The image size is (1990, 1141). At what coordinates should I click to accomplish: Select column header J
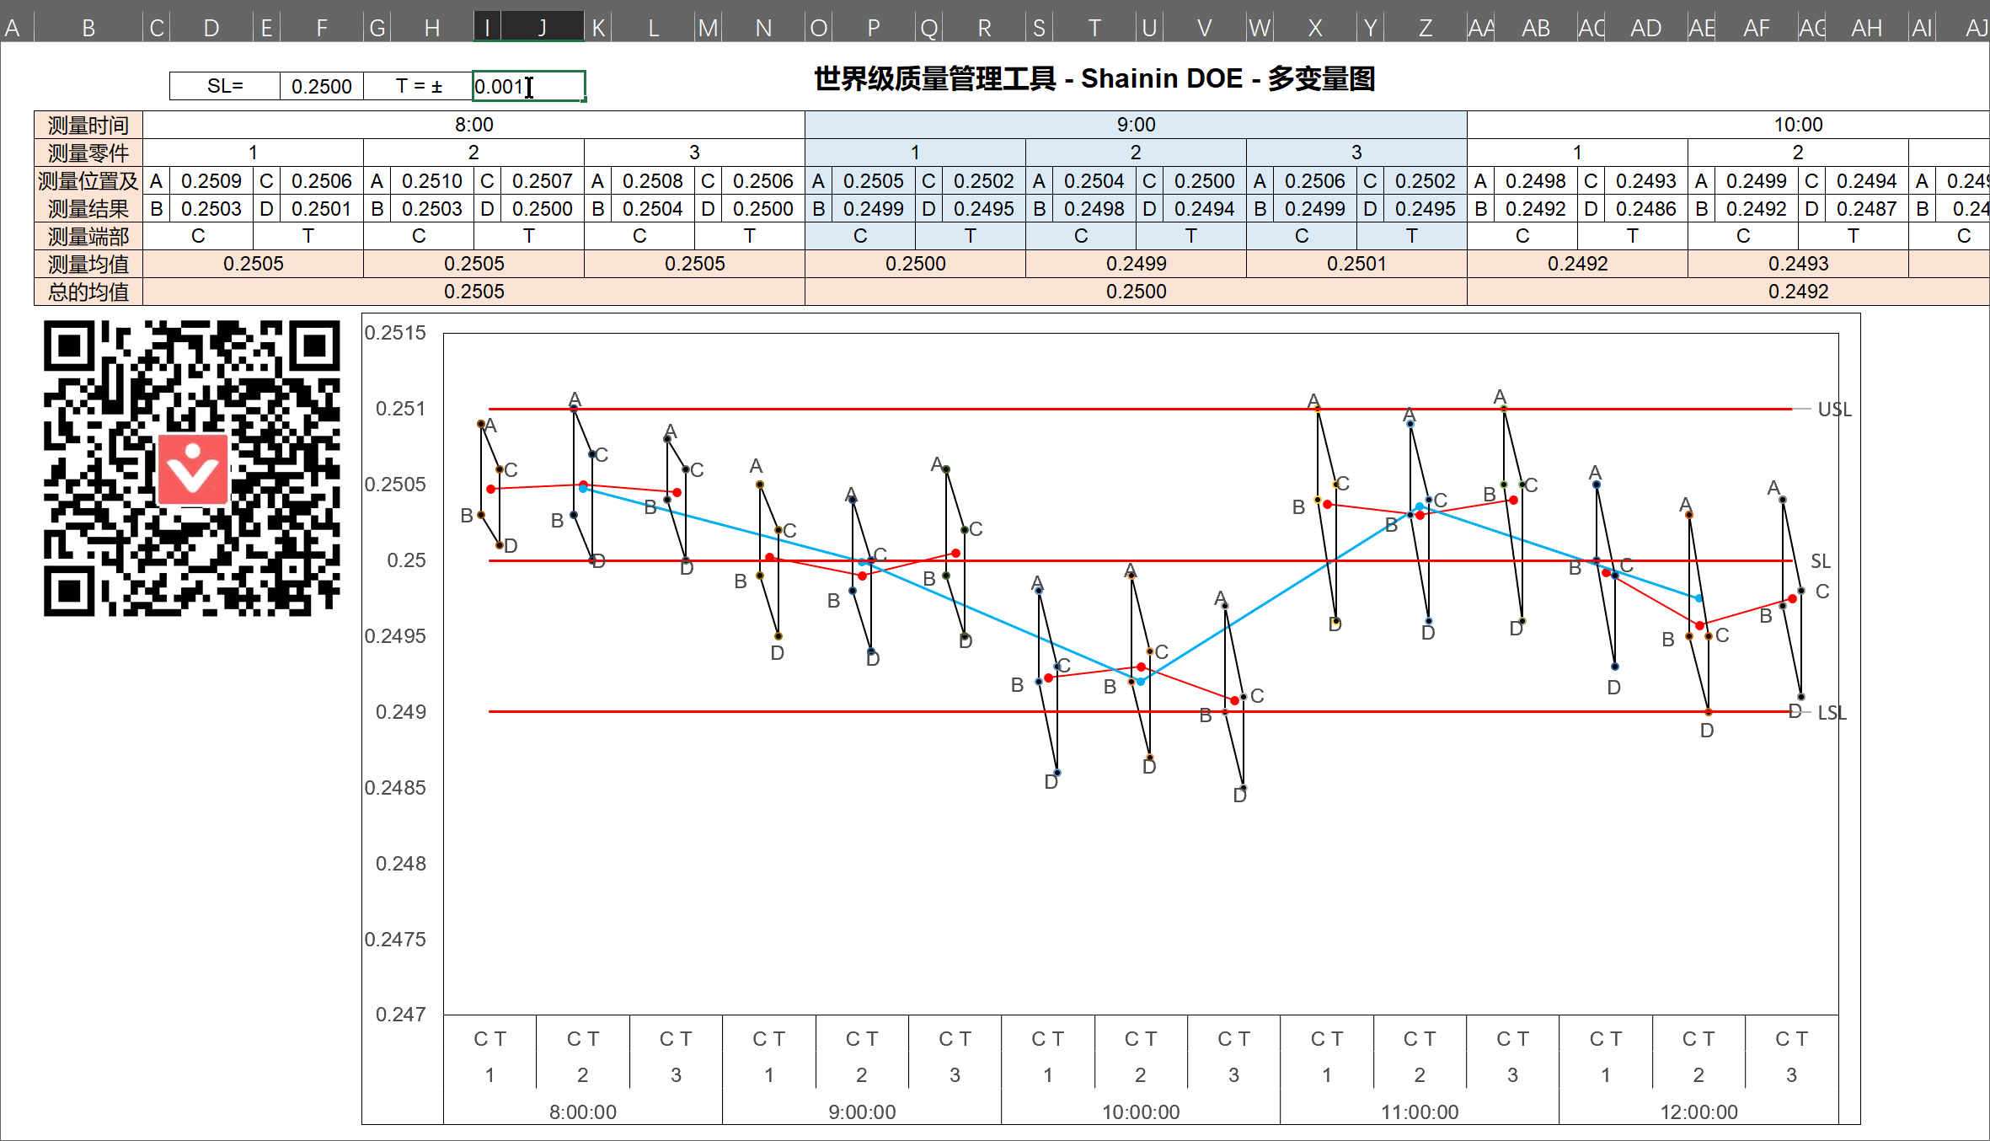[x=543, y=28]
